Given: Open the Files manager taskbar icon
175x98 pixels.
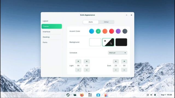Looking at the screenshot, I should [x=90, y=95].
